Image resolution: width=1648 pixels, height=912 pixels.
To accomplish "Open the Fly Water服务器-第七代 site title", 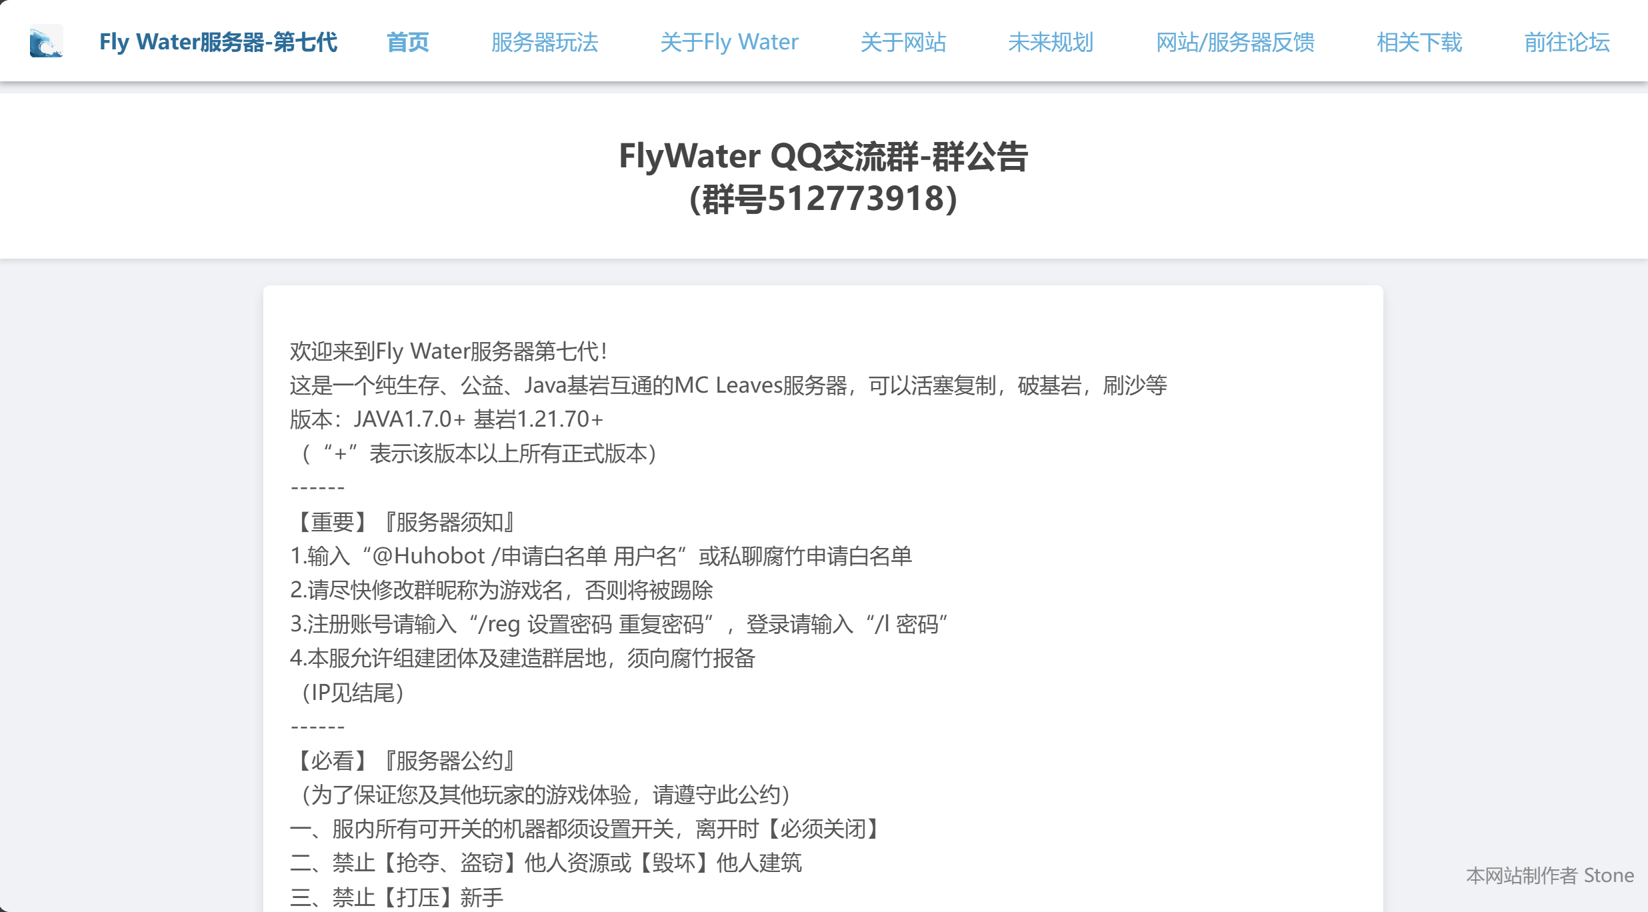I will point(218,42).
